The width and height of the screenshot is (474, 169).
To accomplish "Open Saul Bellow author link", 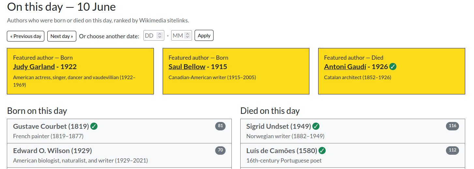I will [x=187, y=67].
